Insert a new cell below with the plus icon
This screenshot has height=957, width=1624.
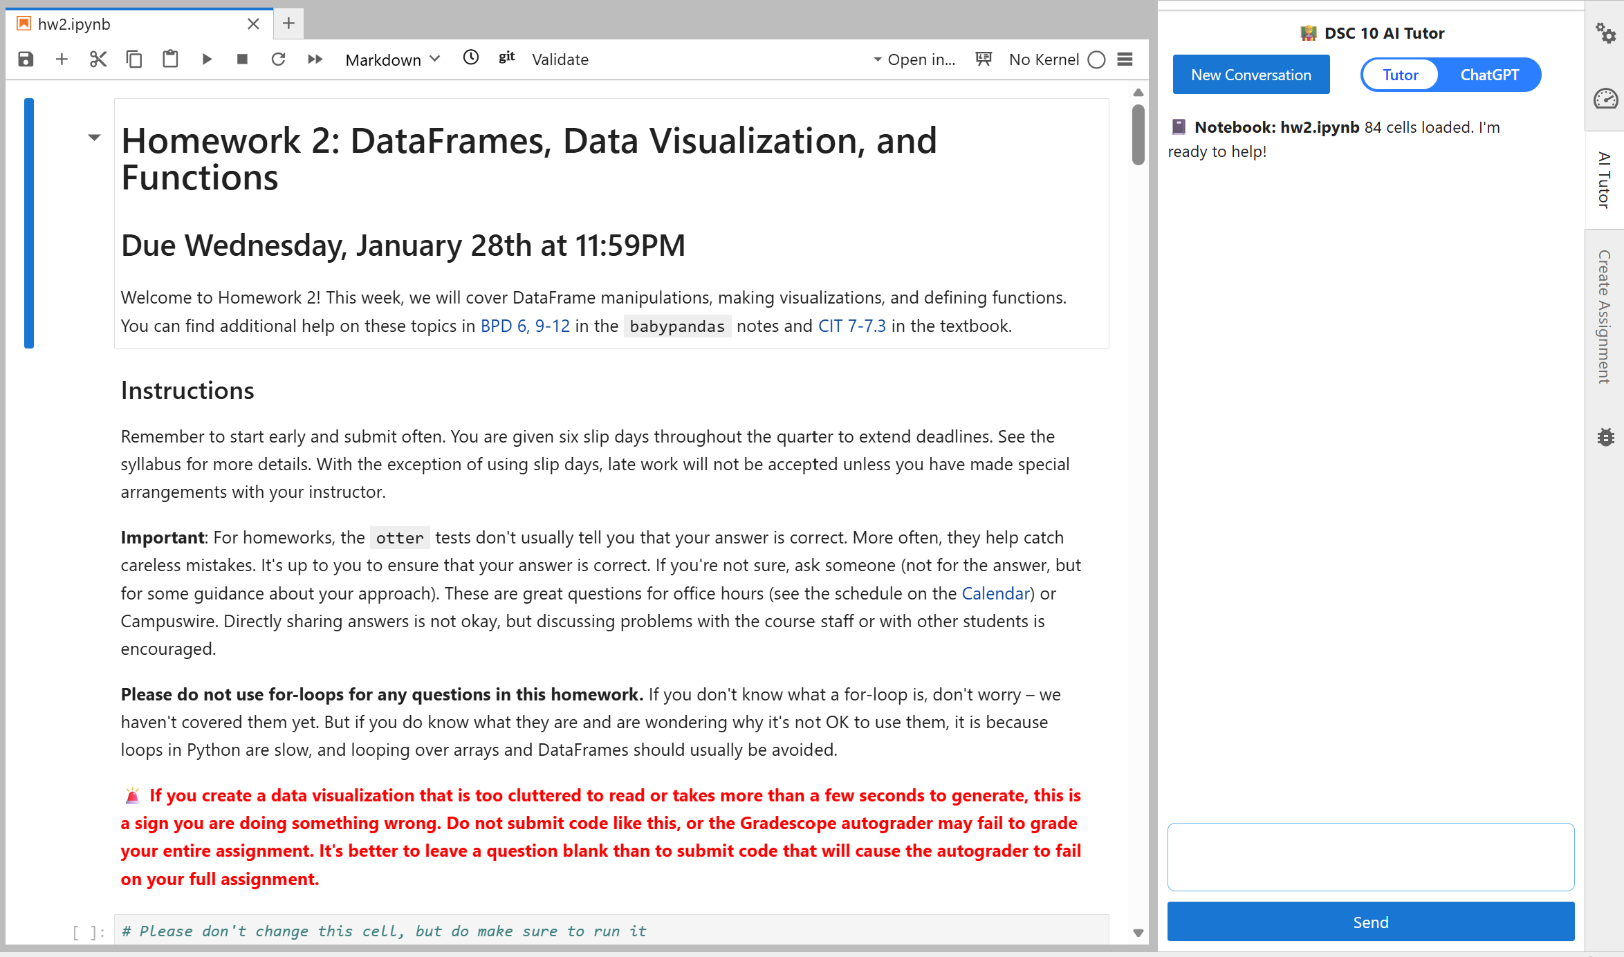click(x=62, y=59)
